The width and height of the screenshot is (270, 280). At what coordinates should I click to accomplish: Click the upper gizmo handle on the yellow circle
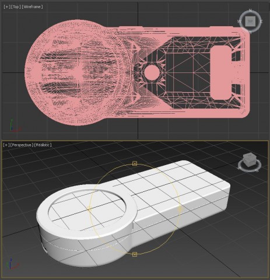tap(135, 163)
